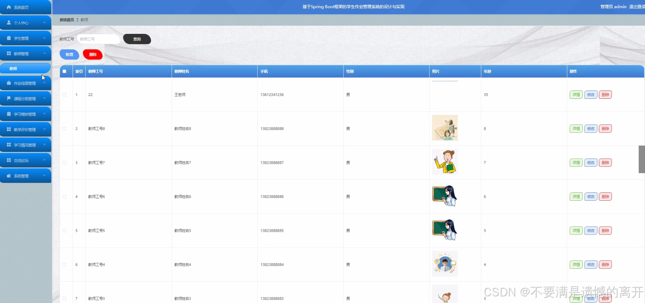Open the photo thumbnail for 教师工号5
The image size is (645, 303).
tap(445, 230)
